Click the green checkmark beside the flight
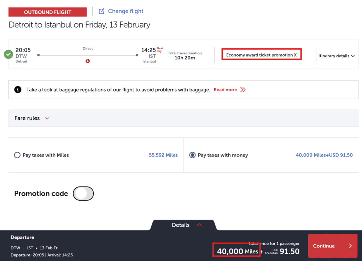This screenshot has width=362, height=261. 8,55
